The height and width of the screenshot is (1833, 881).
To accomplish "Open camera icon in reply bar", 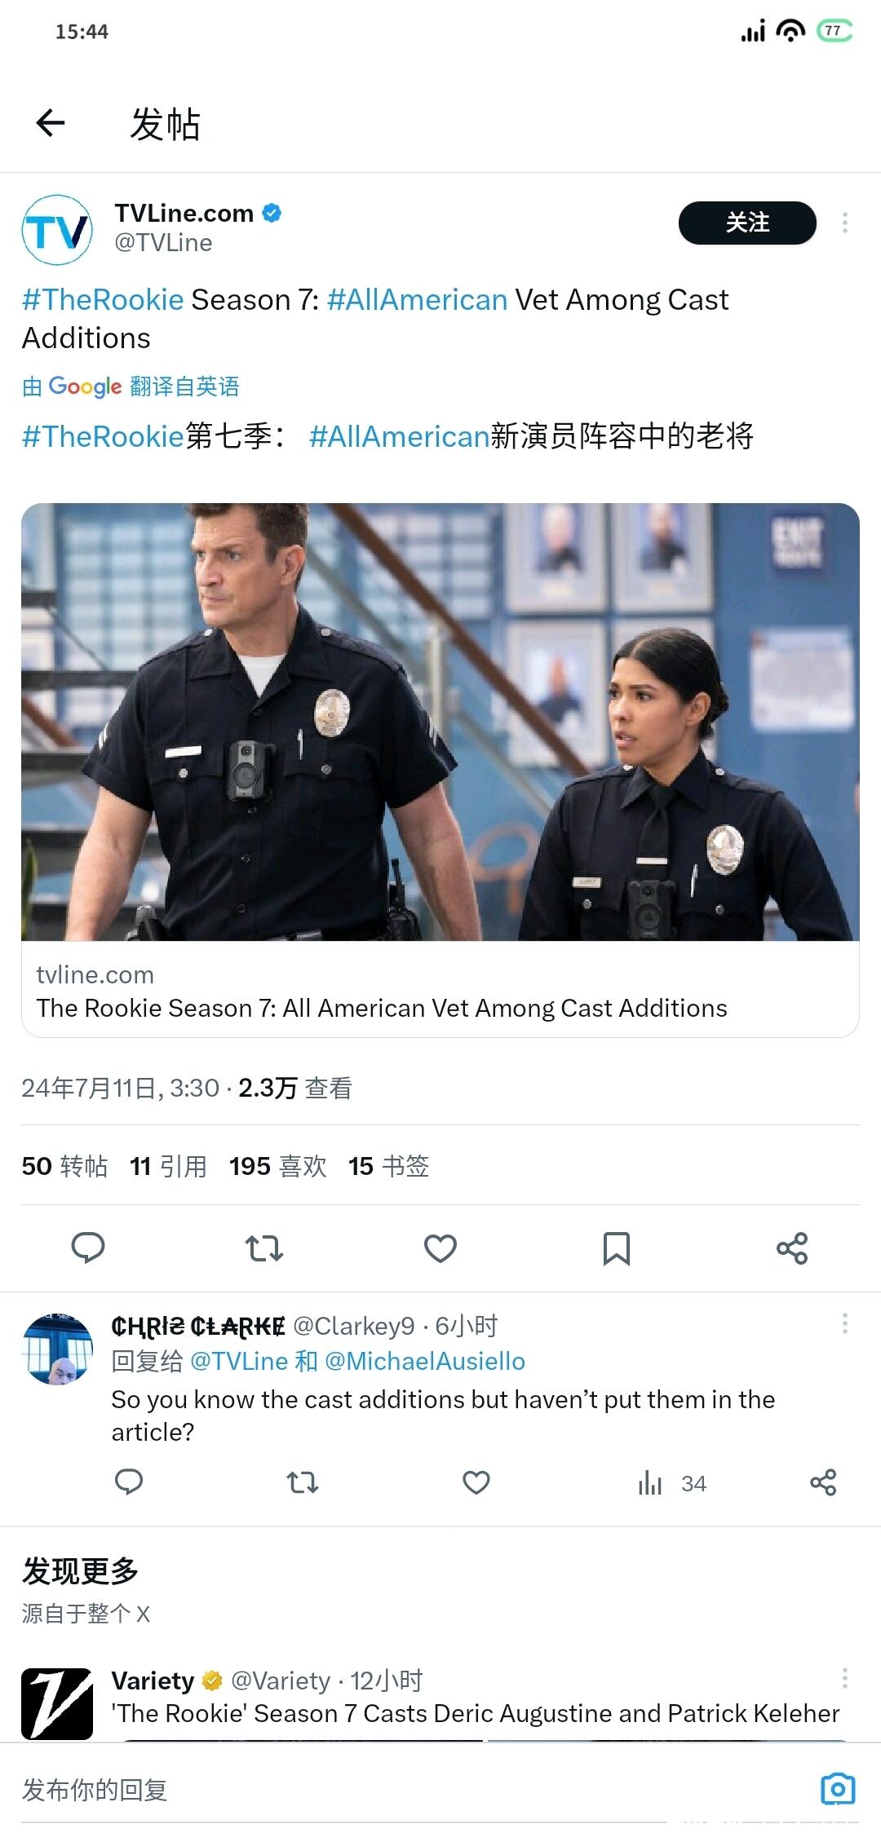I will (837, 1789).
